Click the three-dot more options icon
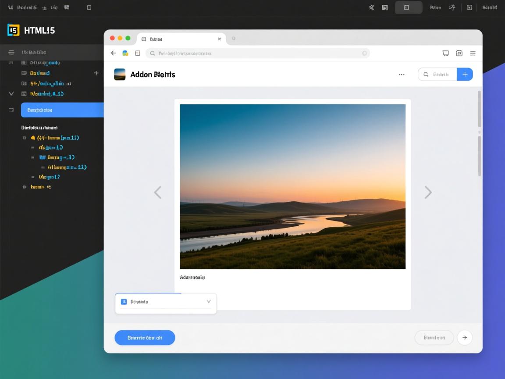 [402, 75]
